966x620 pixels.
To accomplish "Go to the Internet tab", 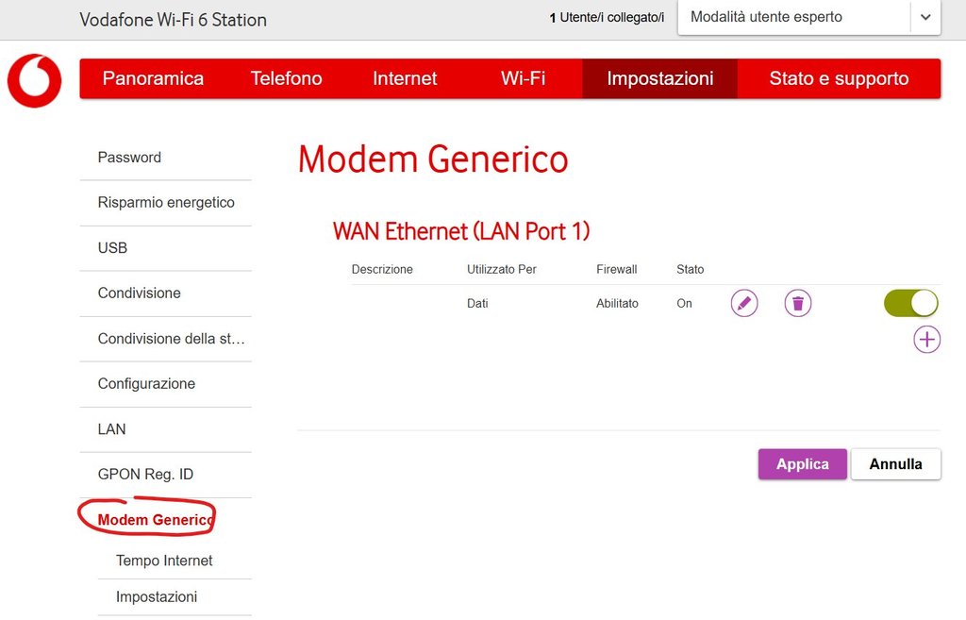I will point(405,78).
